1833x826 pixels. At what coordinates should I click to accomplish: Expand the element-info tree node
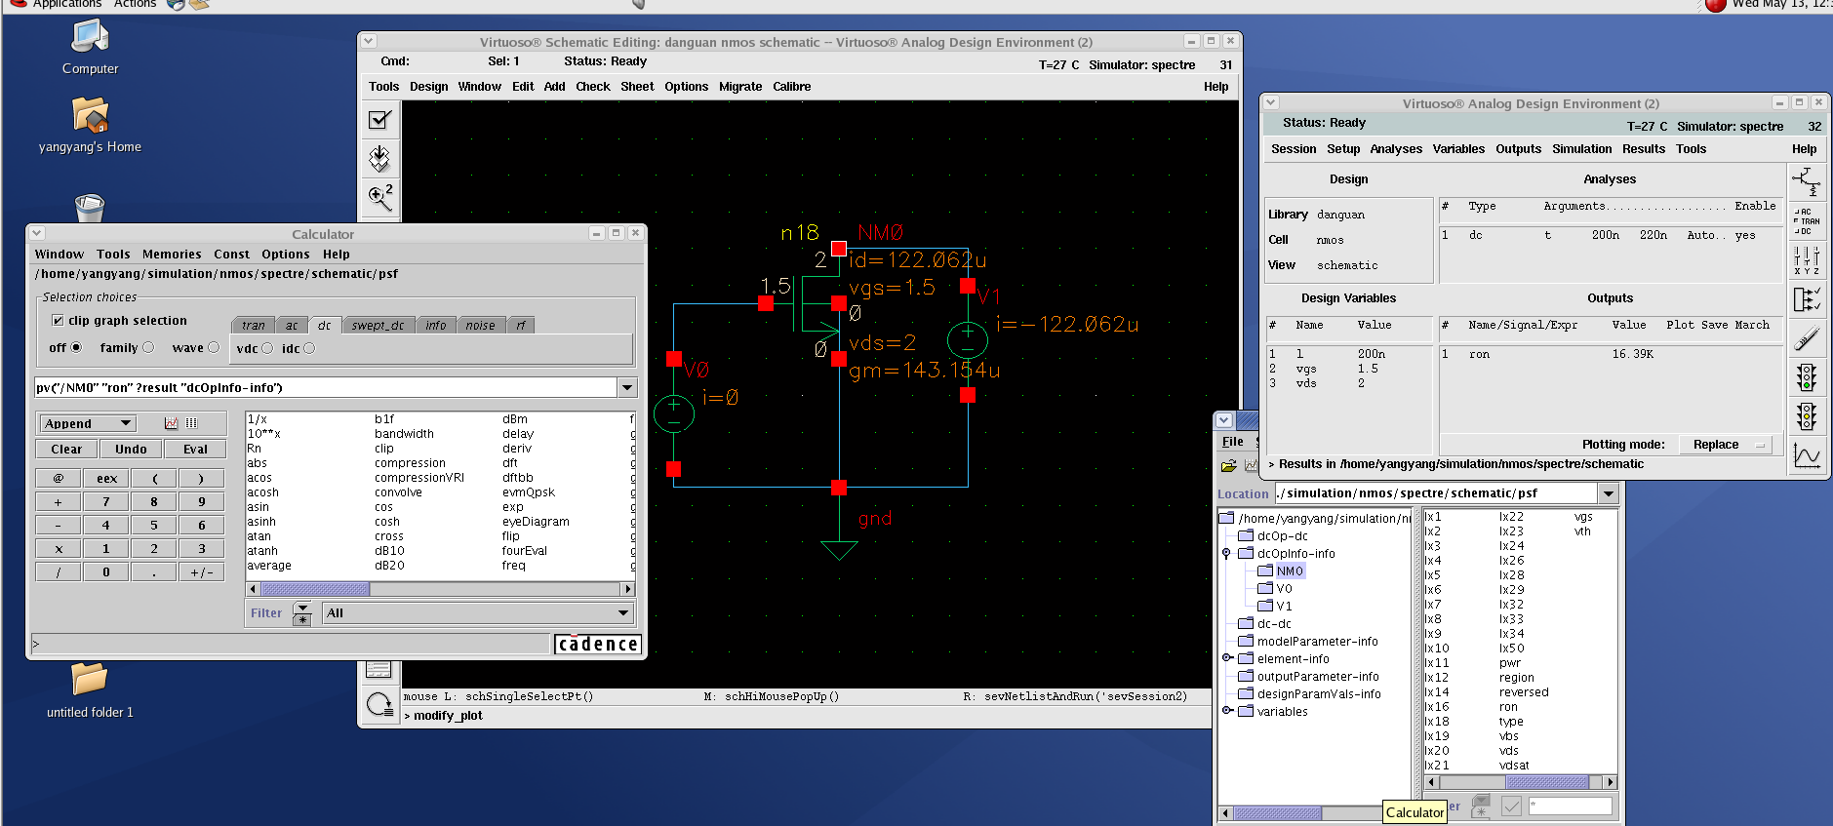pyautogui.click(x=1226, y=659)
